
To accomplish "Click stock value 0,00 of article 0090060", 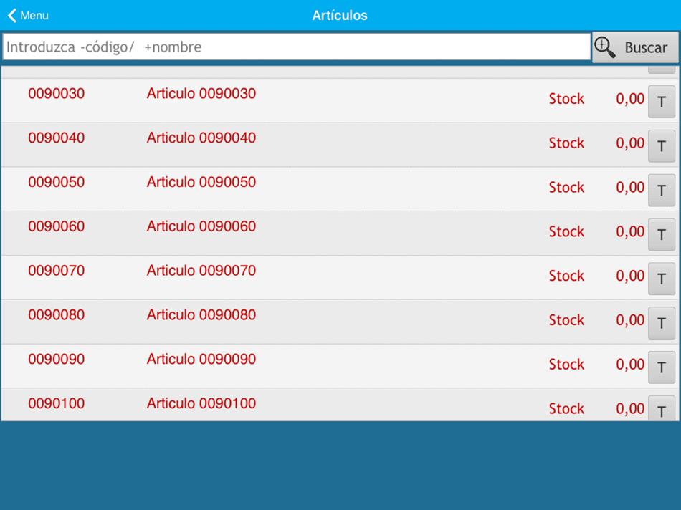I will pos(630,232).
